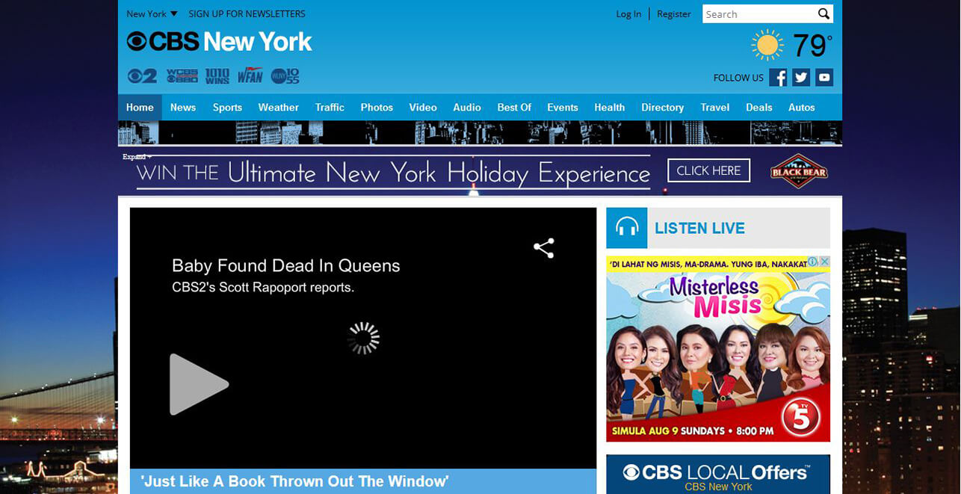The image size is (961, 494).
Task: Click the LISTEN LIVE label
Action: tap(699, 229)
